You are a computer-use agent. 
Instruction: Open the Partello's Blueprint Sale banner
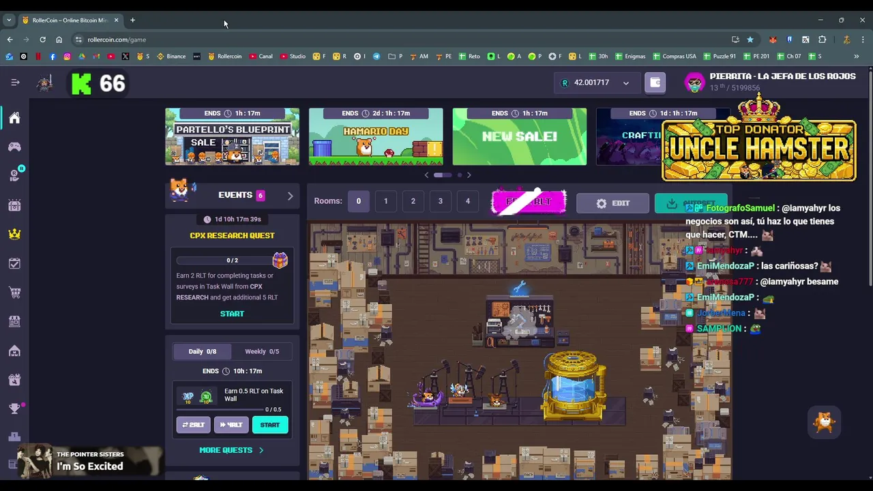pos(232,136)
